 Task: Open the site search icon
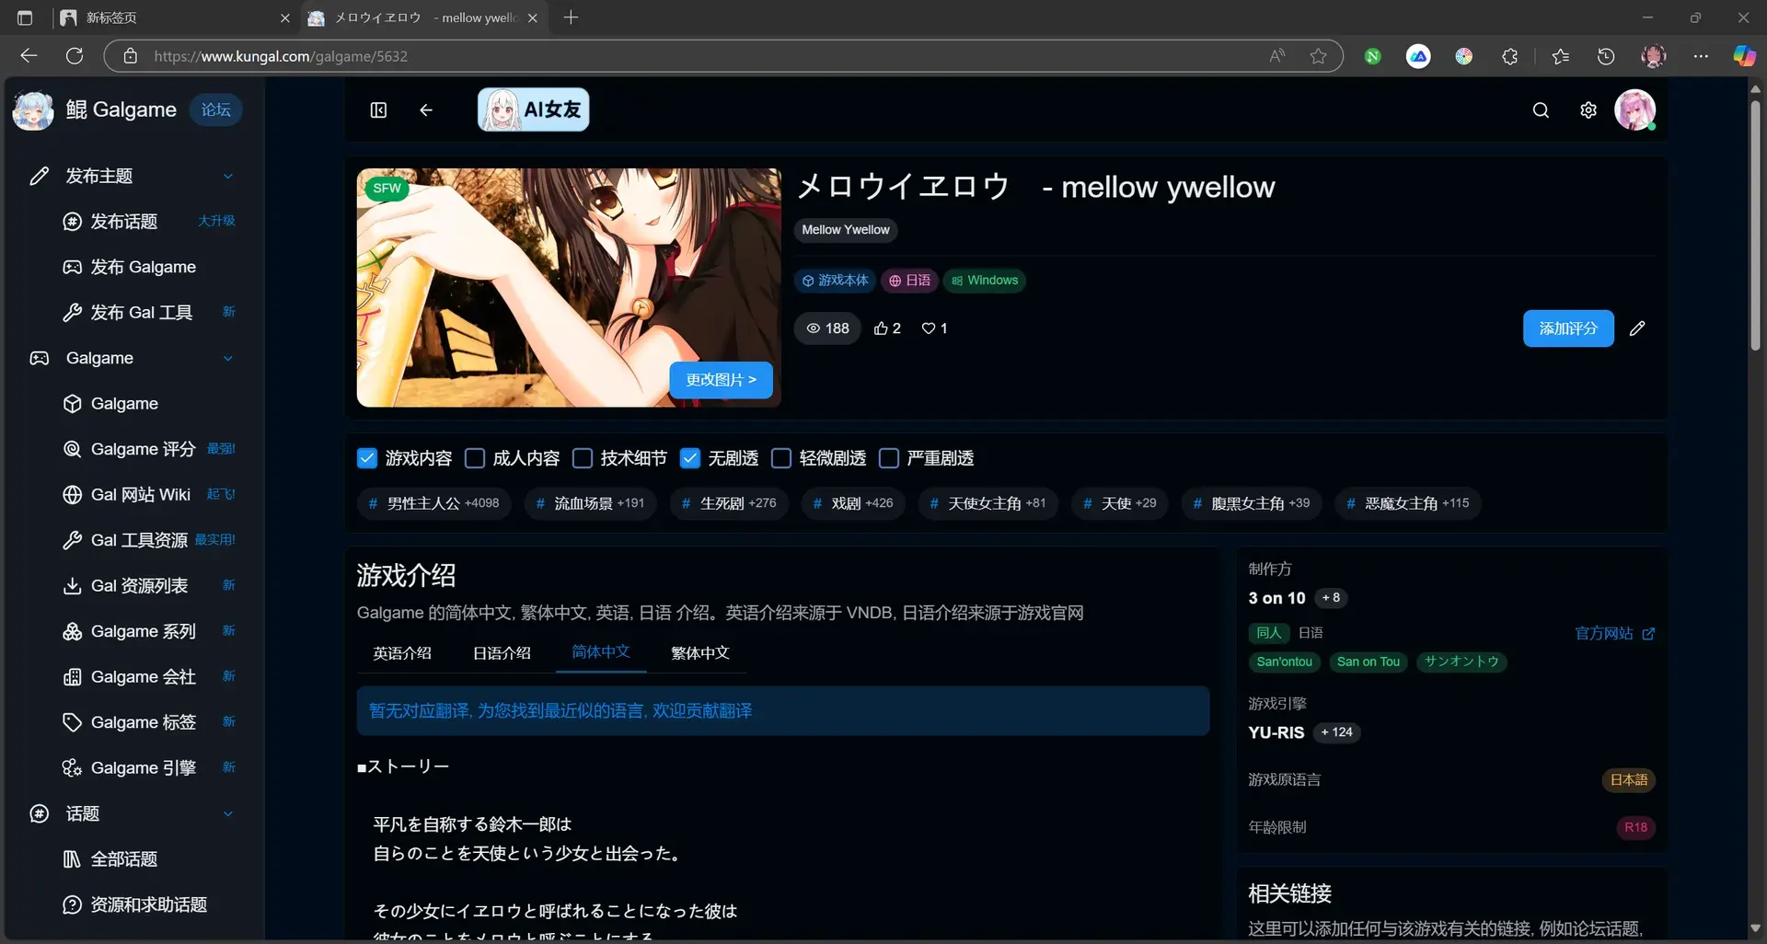tap(1541, 110)
